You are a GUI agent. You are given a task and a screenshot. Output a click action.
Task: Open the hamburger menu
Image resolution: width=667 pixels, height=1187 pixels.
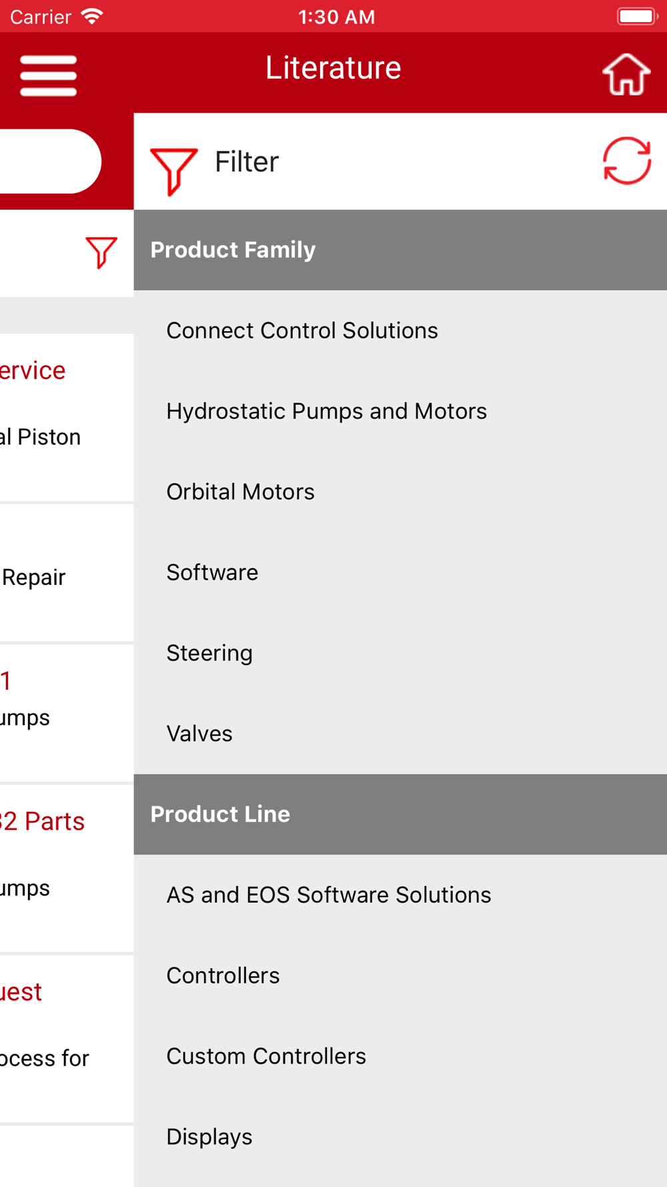48,75
